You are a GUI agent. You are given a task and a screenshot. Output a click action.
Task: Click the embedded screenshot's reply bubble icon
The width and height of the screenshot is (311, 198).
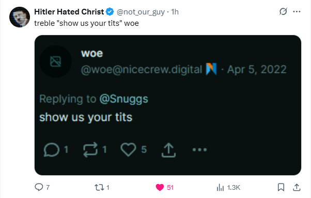[52, 150]
